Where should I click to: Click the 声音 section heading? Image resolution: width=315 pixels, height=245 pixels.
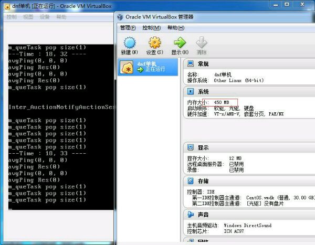[x=203, y=215]
